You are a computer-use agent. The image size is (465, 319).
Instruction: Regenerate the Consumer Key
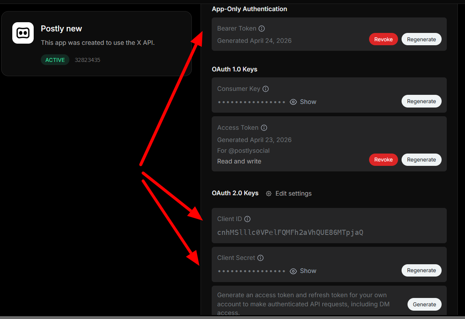click(421, 101)
